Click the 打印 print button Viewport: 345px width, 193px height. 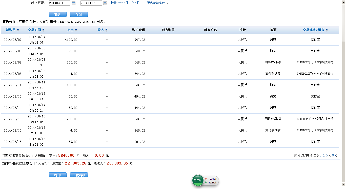[57, 175]
